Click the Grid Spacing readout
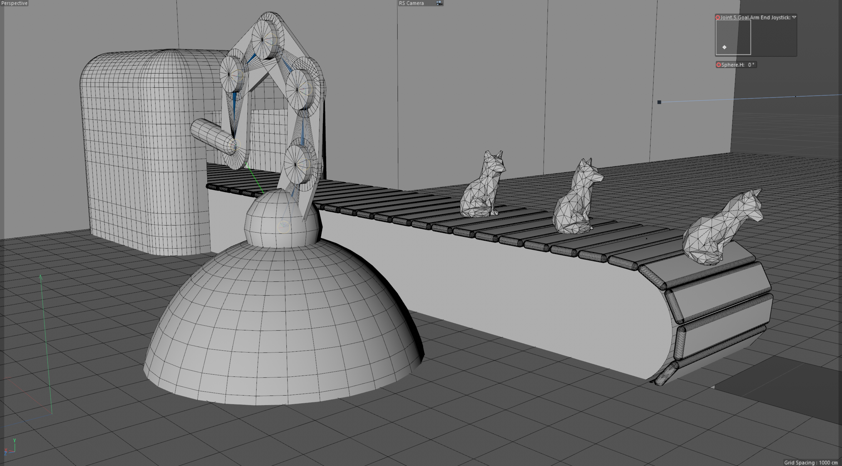This screenshot has width=842, height=466. pyautogui.click(x=810, y=462)
